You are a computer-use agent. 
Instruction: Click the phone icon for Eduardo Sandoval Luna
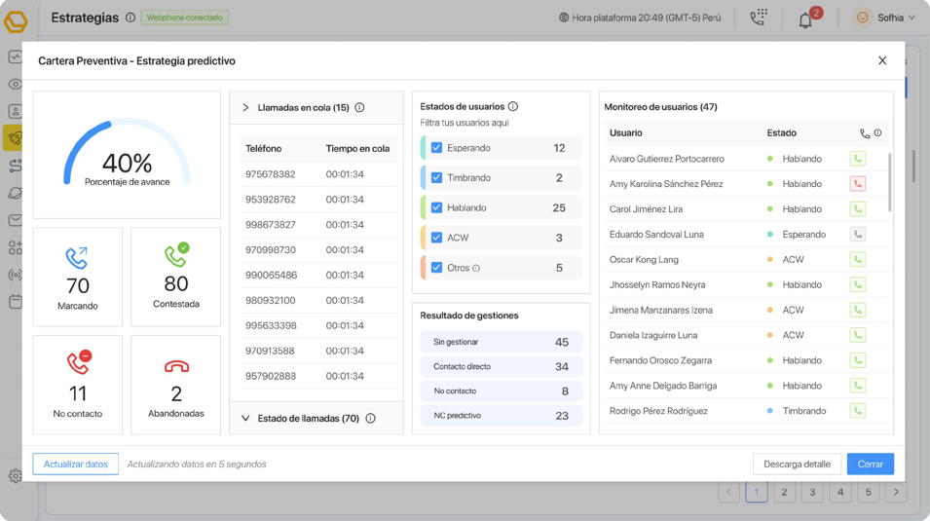[x=858, y=235]
